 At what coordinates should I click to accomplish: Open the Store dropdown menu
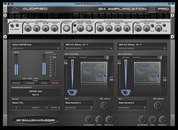55,108
